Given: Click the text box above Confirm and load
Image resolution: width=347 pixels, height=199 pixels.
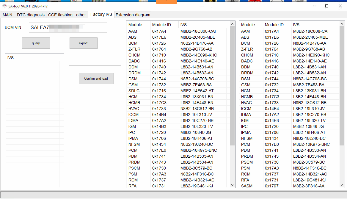Looking at the screenshot, I should pyautogui.click(x=95, y=61).
